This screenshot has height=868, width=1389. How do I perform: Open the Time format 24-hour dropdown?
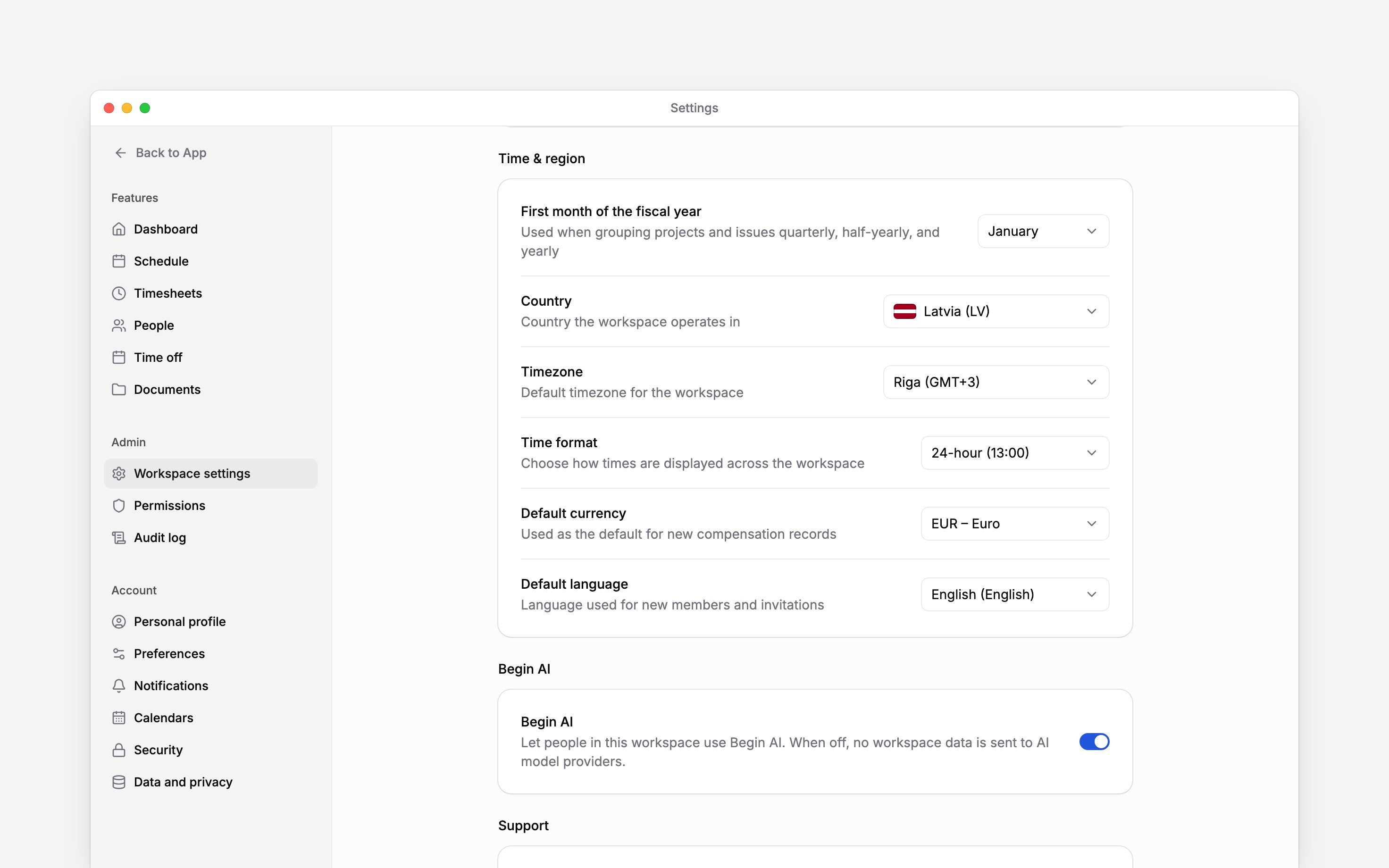pyautogui.click(x=1015, y=453)
